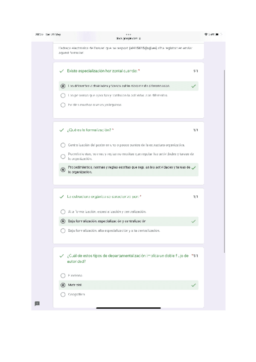Image resolution: width=256 pixels, height=362 pixels.
Task: Click the al415615@uji.es email address text
Action: (x=131, y=48)
